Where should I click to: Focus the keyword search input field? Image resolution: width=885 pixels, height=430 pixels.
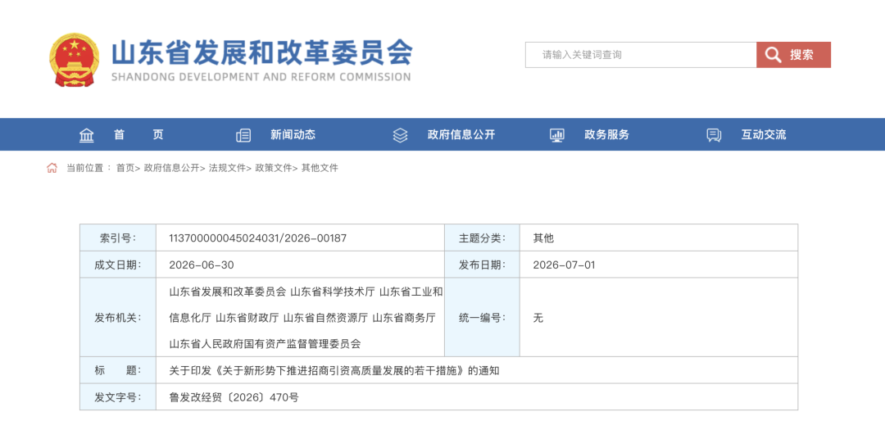[641, 55]
